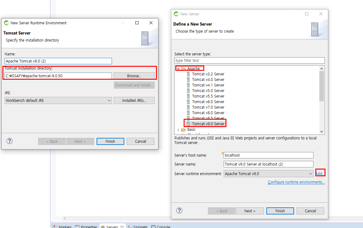Click Browse for Tomcat installation directory
The width and height of the screenshot is (363, 228).
pos(134,76)
